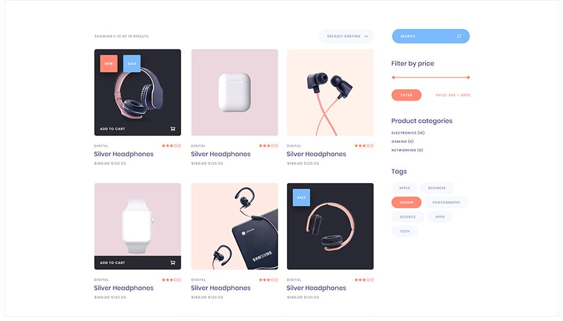Viewport: 563px width, 321px height.
Task: Click the NEW badge on first product
Action: click(x=109, y=63)
